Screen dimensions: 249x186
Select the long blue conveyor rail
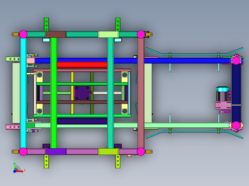point(132,61)
